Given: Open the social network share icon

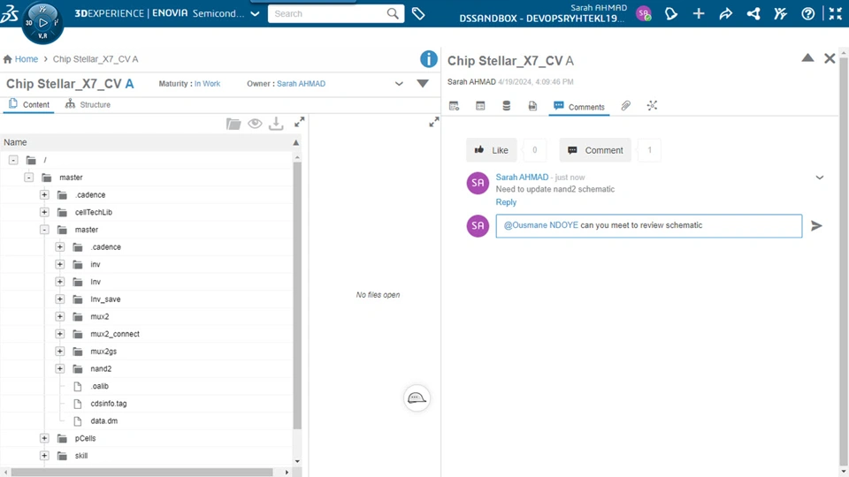Looking at the screenshot, I should point(753,13).
